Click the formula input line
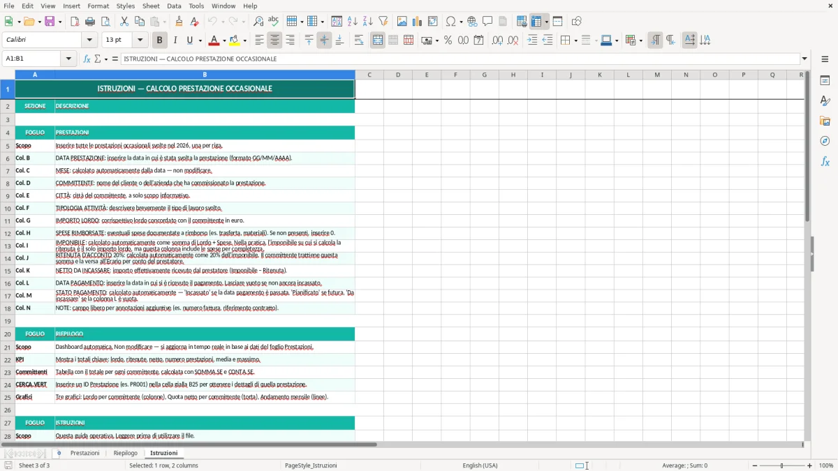This screenshot has height=471, width=838. click(460, 59)
